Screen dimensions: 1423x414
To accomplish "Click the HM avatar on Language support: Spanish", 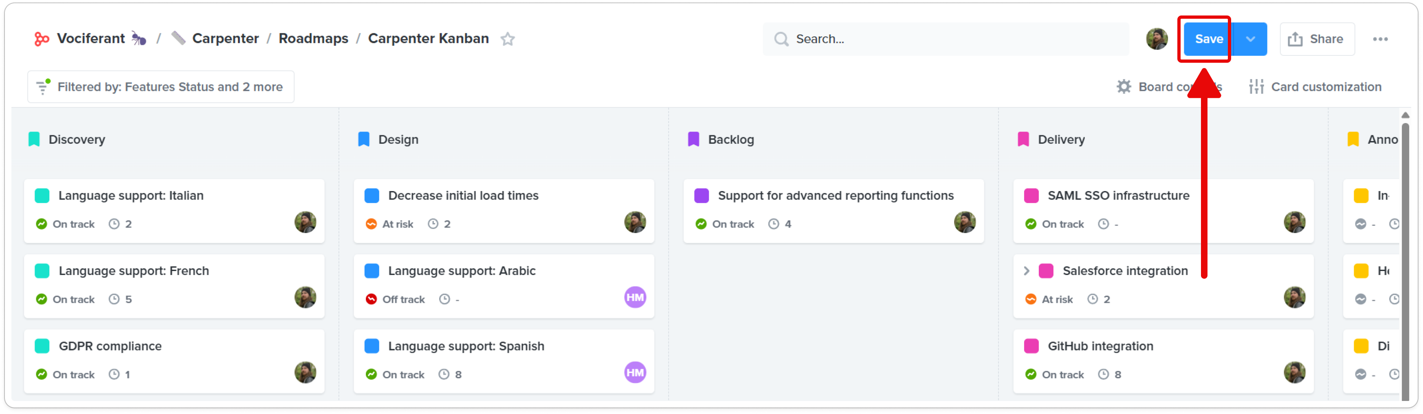I will pyautogui.click(x=635, y=372).
